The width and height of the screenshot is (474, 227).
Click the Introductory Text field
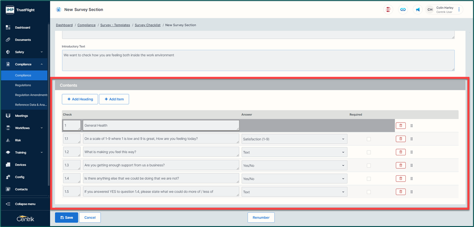point(258,60)
